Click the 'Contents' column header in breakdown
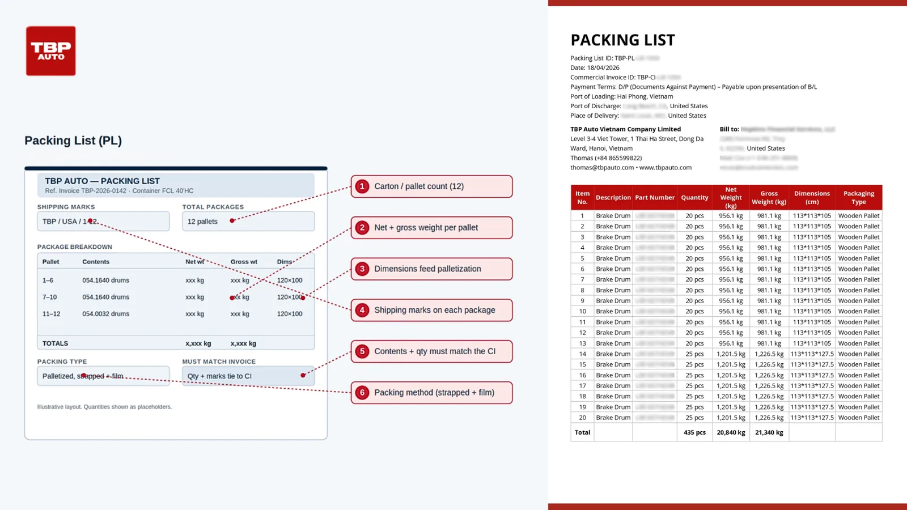Viewport: 907px width, 510px height. tap(96, 262)
